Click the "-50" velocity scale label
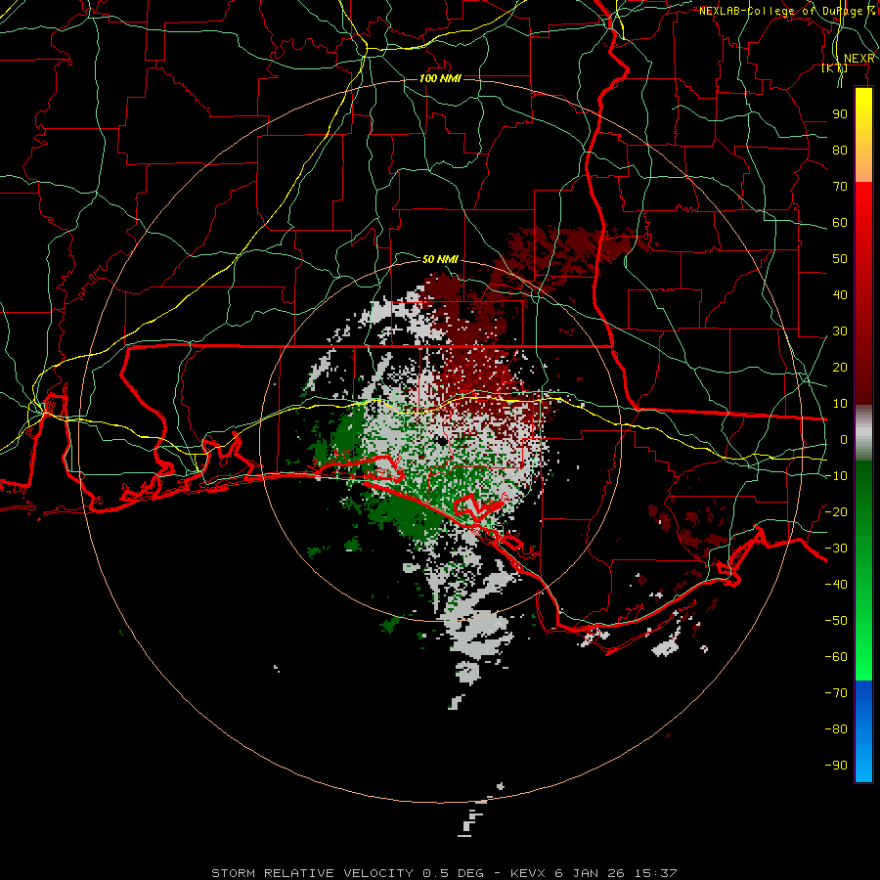The image size is (880, 880). (x=836, y=620)
